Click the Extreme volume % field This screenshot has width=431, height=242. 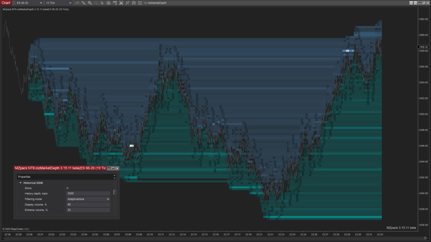(88, 210)
